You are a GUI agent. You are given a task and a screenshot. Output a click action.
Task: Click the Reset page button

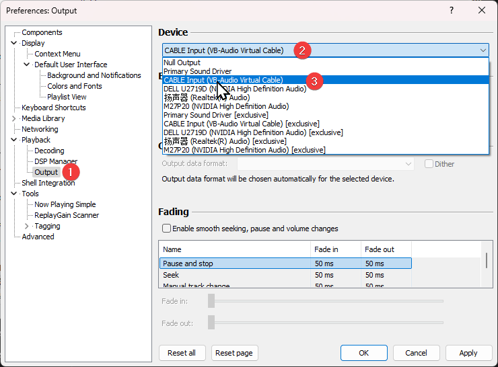pos(234,353)
